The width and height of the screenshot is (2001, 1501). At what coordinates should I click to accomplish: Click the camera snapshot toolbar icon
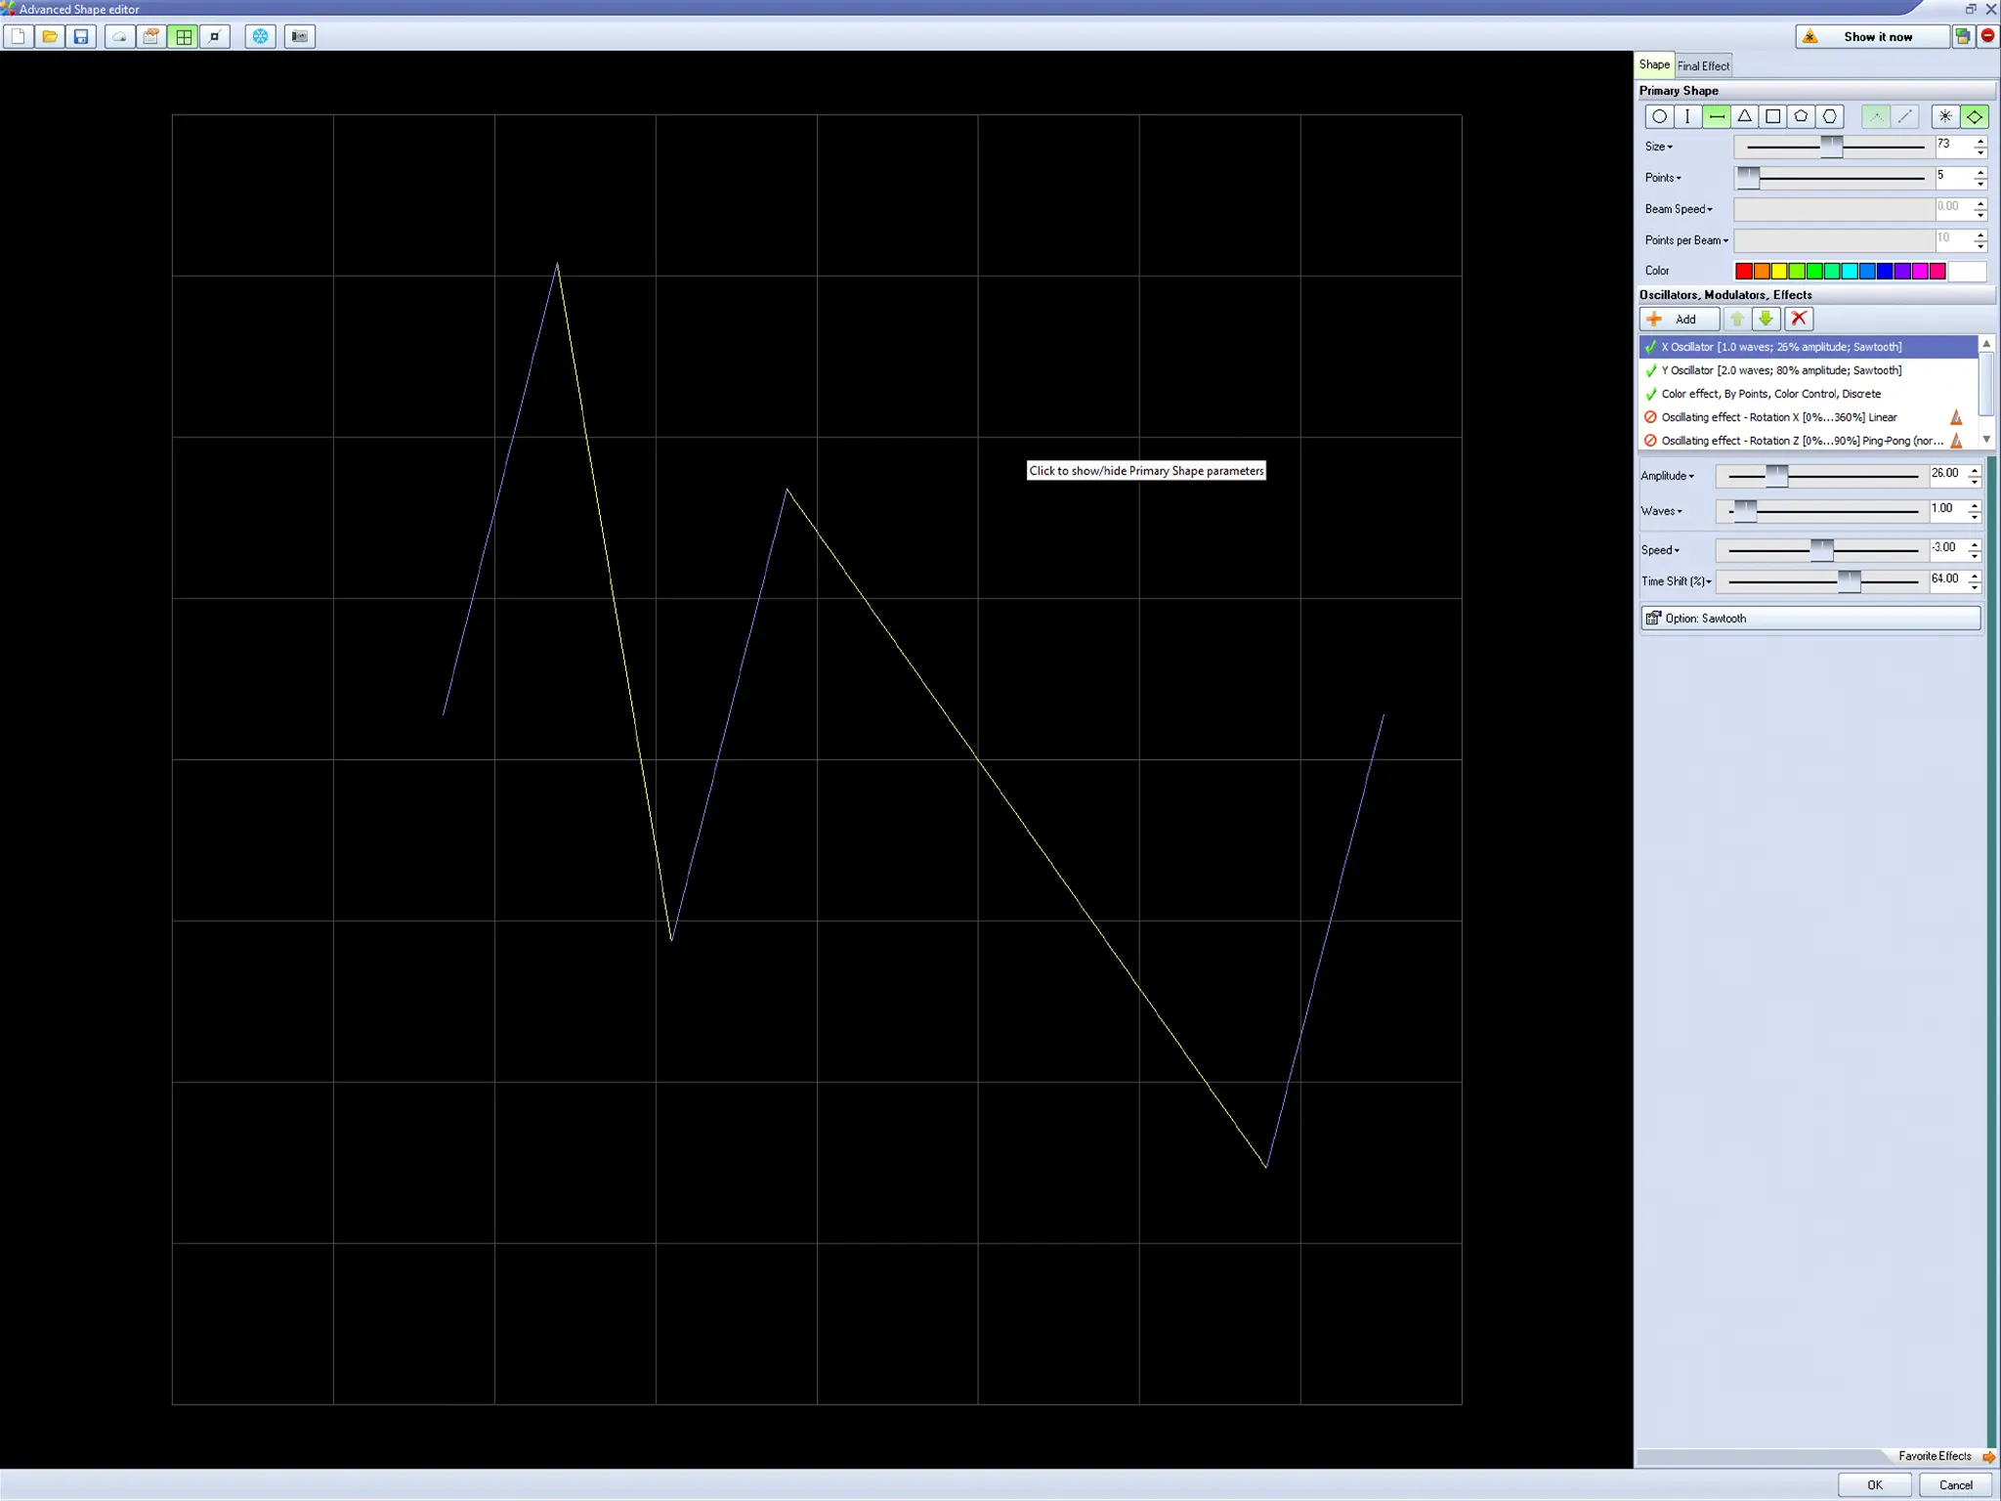point(300,36)
